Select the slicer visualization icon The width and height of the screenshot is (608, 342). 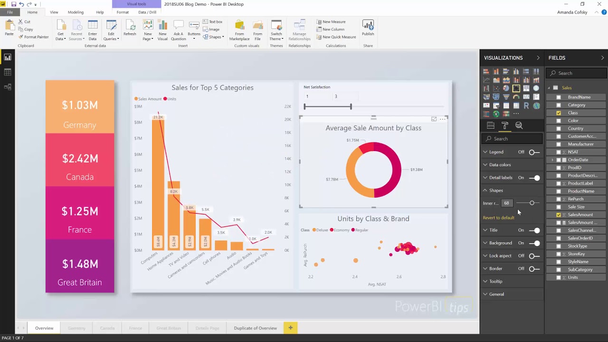click(x=496, y=105)
